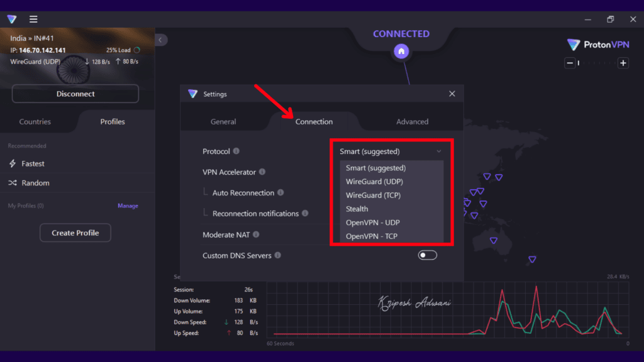Enable the Custom DNS Servers toggle
This screenshot has height=362, width=644.
427,255
